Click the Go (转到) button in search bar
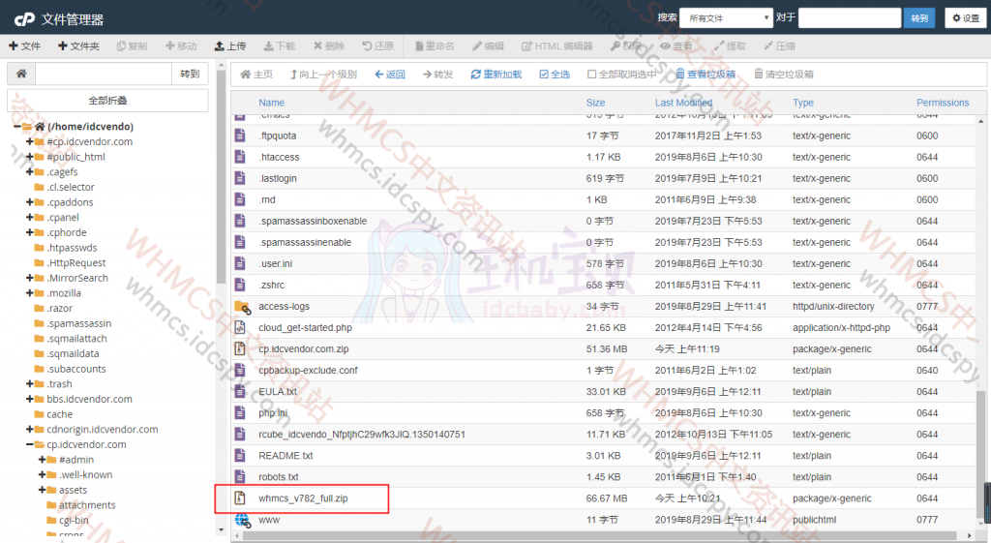This screenshot has height=543, width=991. click(918, 17)
